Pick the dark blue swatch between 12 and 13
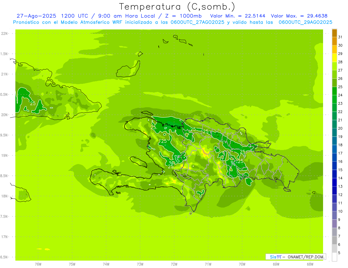 click(334, 191)
